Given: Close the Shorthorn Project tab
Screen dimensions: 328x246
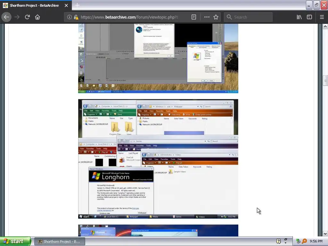Looking at the screenshot, I should [x=66, y=5].
